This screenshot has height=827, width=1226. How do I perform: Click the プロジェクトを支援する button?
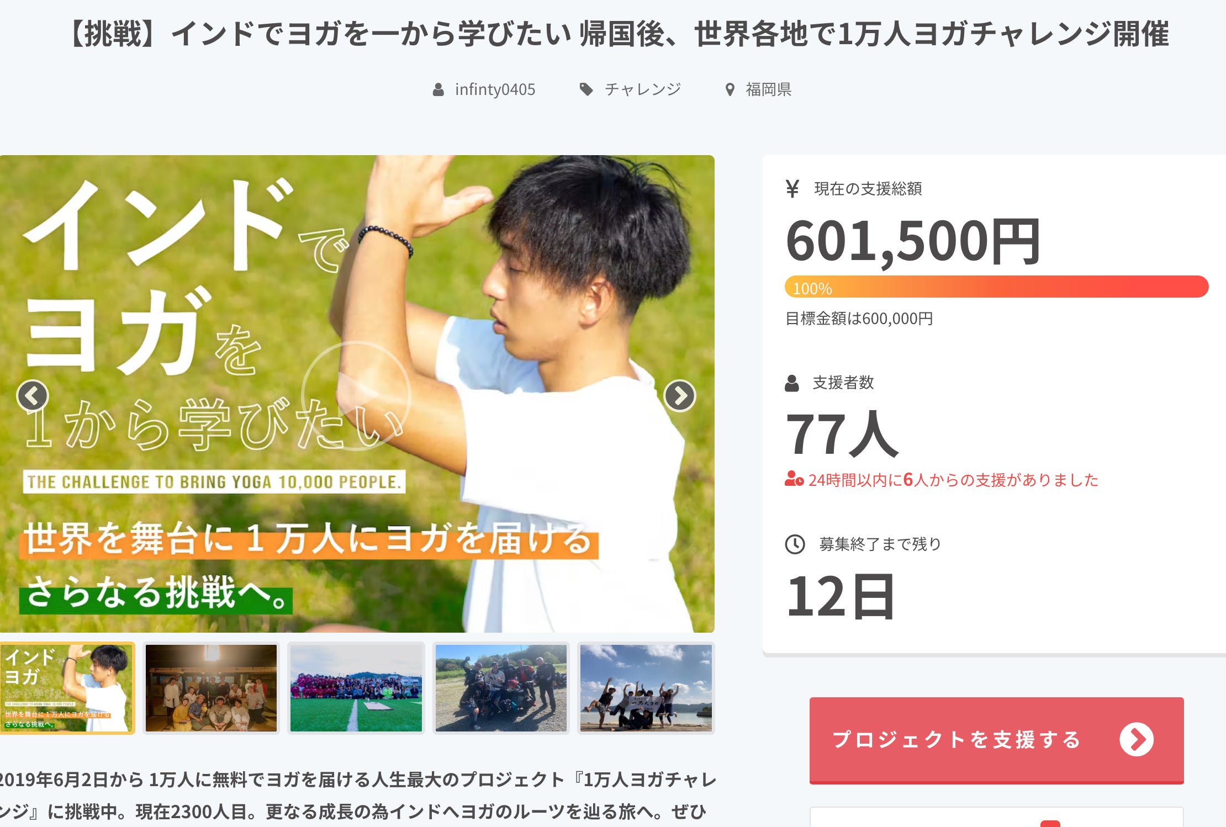pyautogui.click(x=996, y=740)
